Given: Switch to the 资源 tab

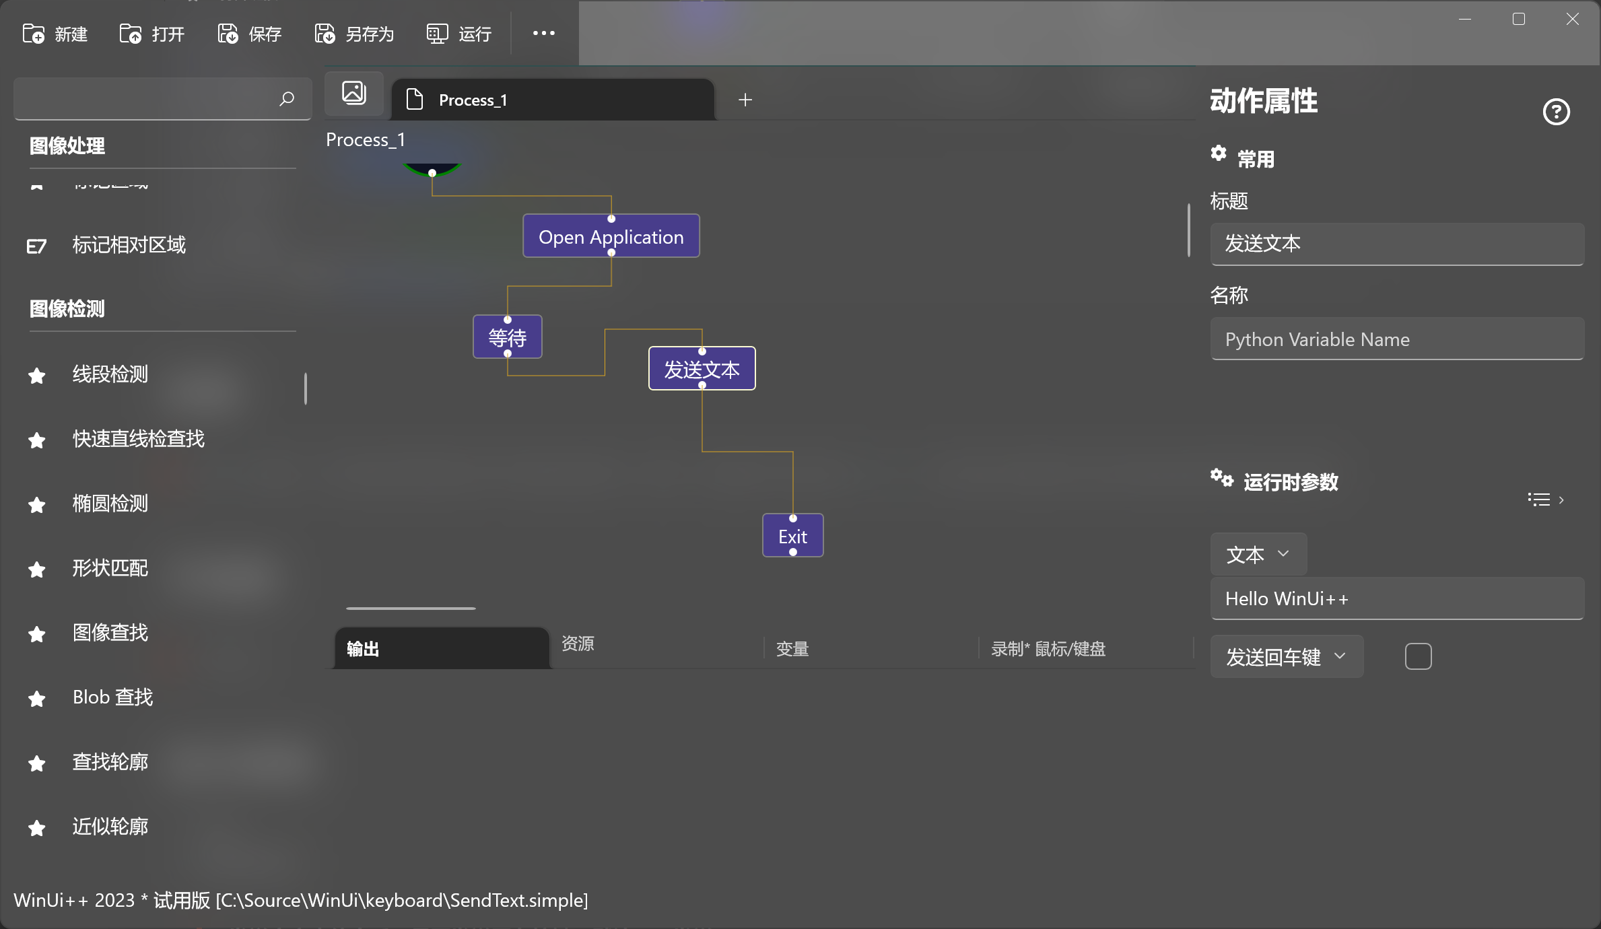Looking at the screenshot, I should [578, 644].
